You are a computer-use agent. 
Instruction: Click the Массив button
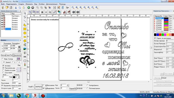tap(3, 55)
